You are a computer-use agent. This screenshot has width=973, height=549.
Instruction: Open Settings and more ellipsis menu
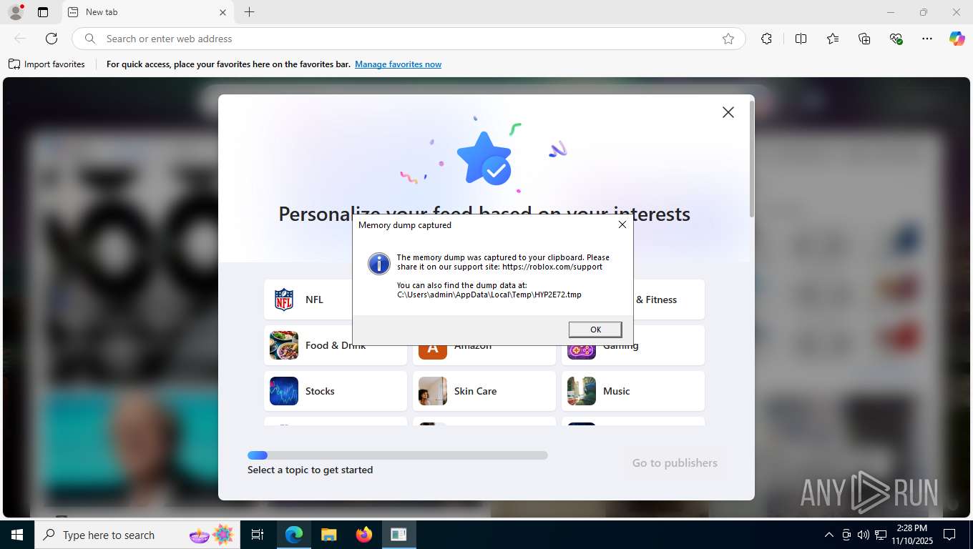pos(927,39)
